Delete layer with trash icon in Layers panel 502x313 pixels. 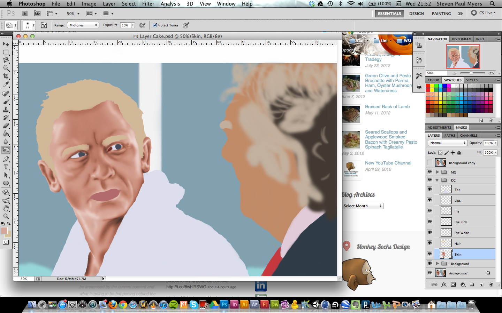(x=491, y=284)
